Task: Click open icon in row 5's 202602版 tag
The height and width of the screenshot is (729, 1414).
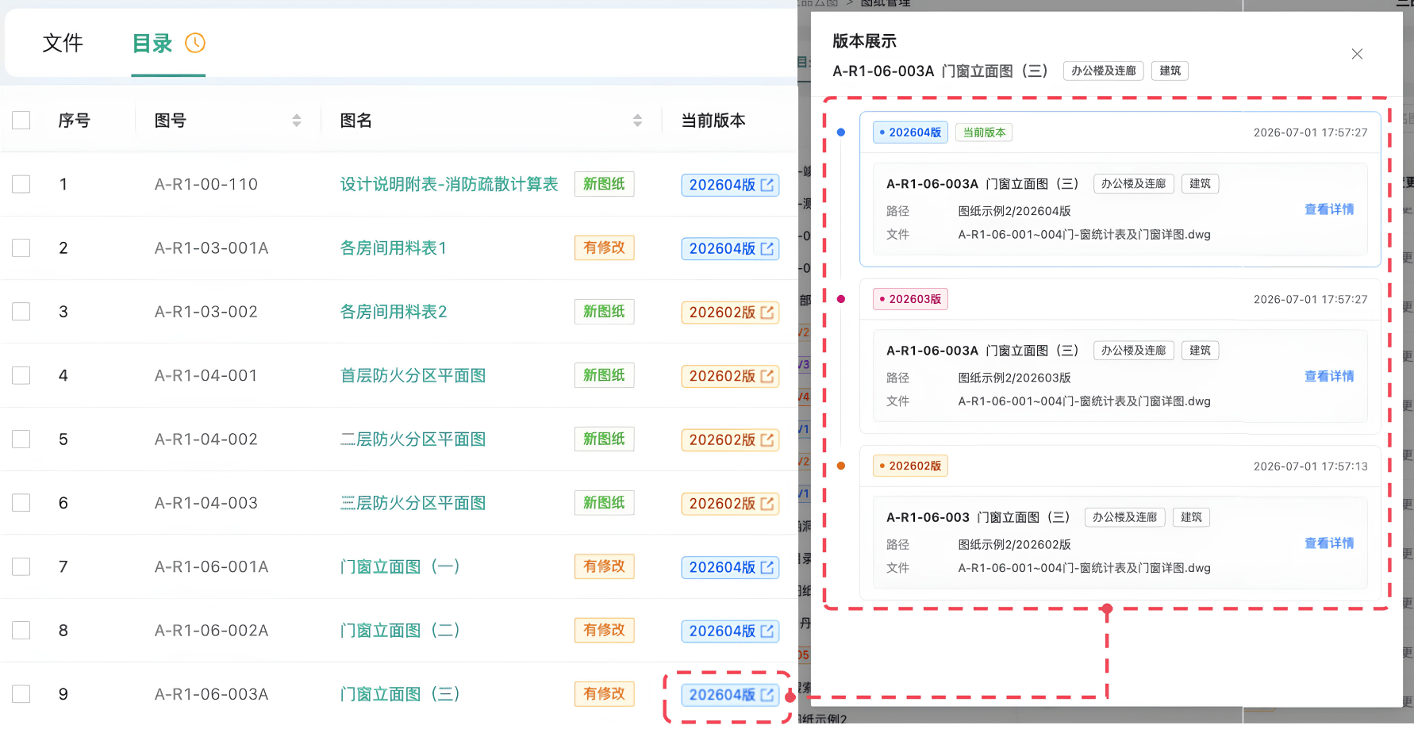Action: pos(767,439)
